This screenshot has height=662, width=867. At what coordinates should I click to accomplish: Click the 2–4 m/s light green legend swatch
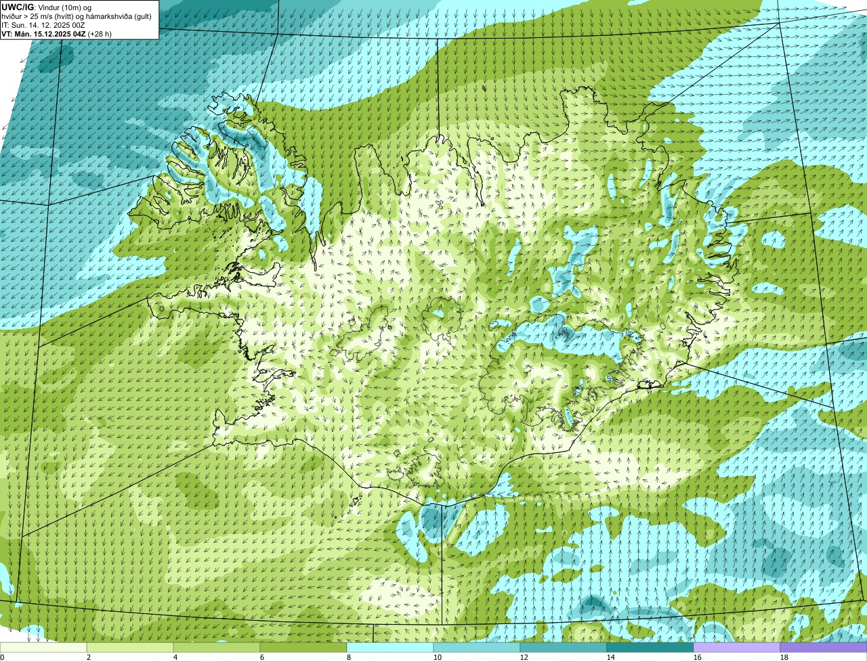130,648
